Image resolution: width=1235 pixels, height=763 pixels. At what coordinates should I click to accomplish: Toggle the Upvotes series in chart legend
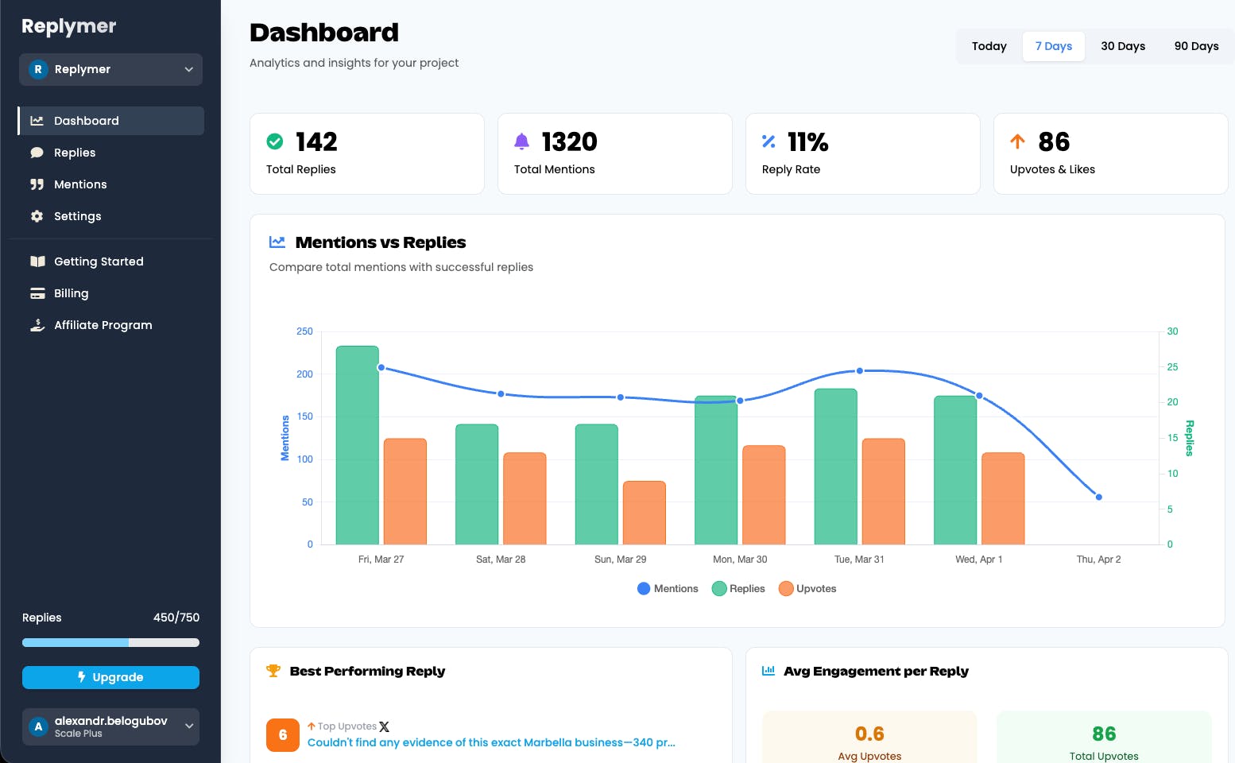(x=807, y=589)
